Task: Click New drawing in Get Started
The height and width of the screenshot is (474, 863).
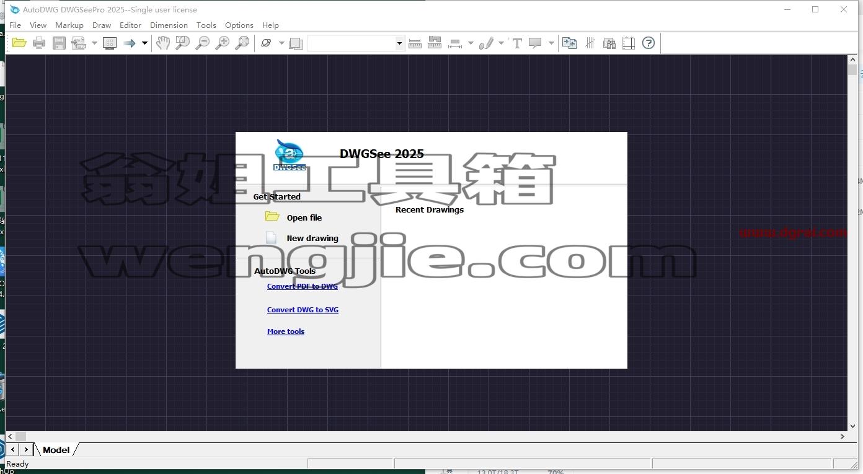Action: point(312,238)
